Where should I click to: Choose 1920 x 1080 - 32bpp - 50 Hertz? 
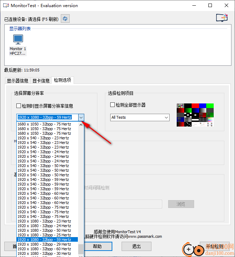[x=47, y=230]
